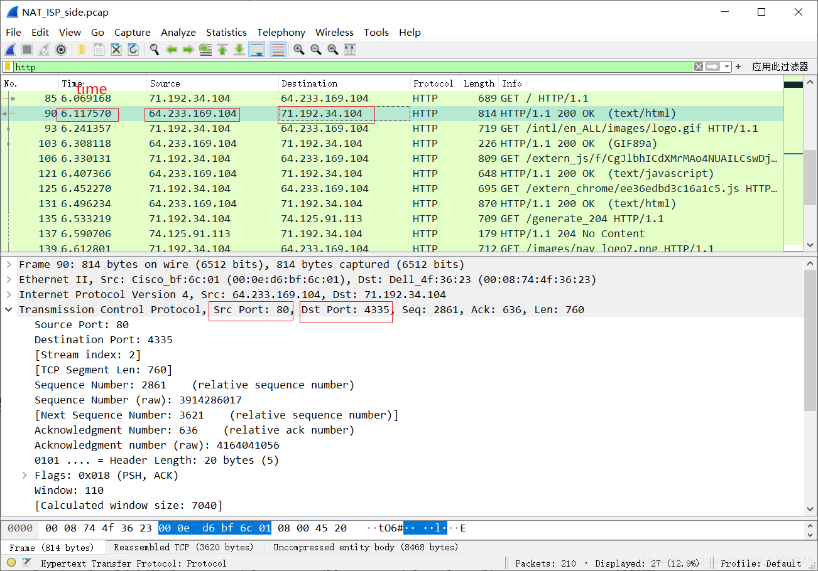Screen dimensions: 818x571
Task: Open the Edit menu
Action: (40, 32)
